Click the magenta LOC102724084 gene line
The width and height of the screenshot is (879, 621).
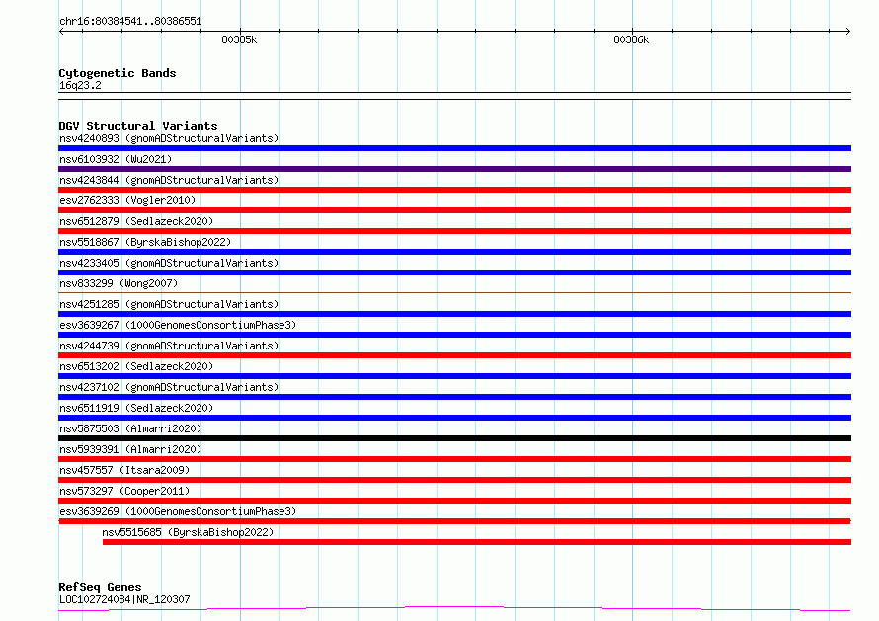click(x=454, y=609)
